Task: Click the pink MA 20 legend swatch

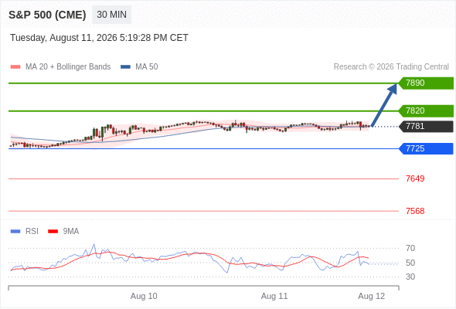Action: pyautogui.click(x=15, y=67)
